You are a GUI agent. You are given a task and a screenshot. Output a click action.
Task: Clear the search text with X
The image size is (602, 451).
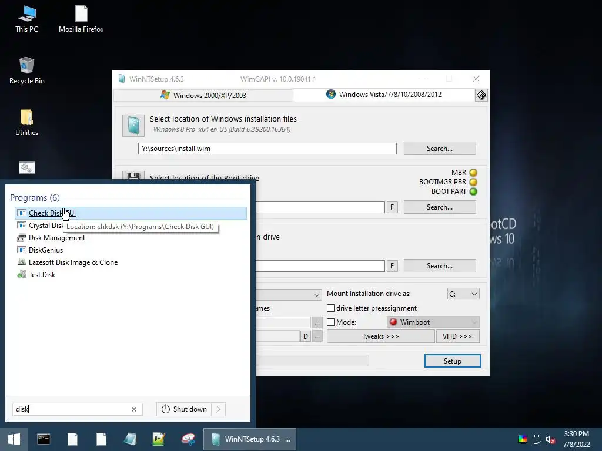[134, 409]
